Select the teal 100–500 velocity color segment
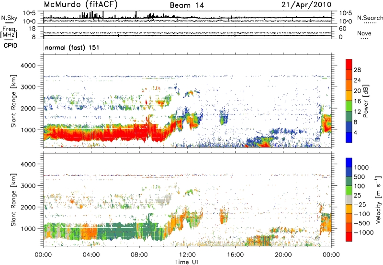Image resolution: width=383 pixels, height=265 pixels. [349, 181]
